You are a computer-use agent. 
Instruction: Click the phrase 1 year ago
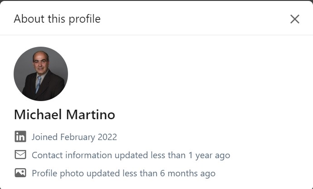(209, 155)
